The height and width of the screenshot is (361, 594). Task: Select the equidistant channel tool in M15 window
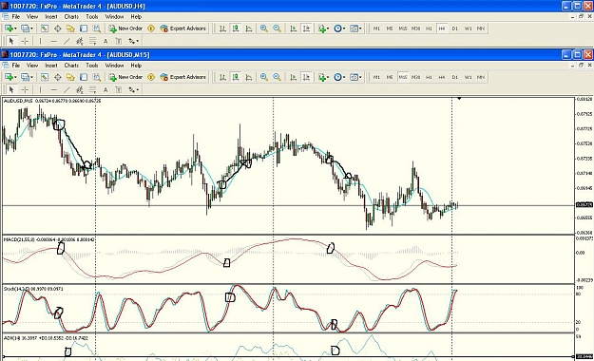[80, 90]
